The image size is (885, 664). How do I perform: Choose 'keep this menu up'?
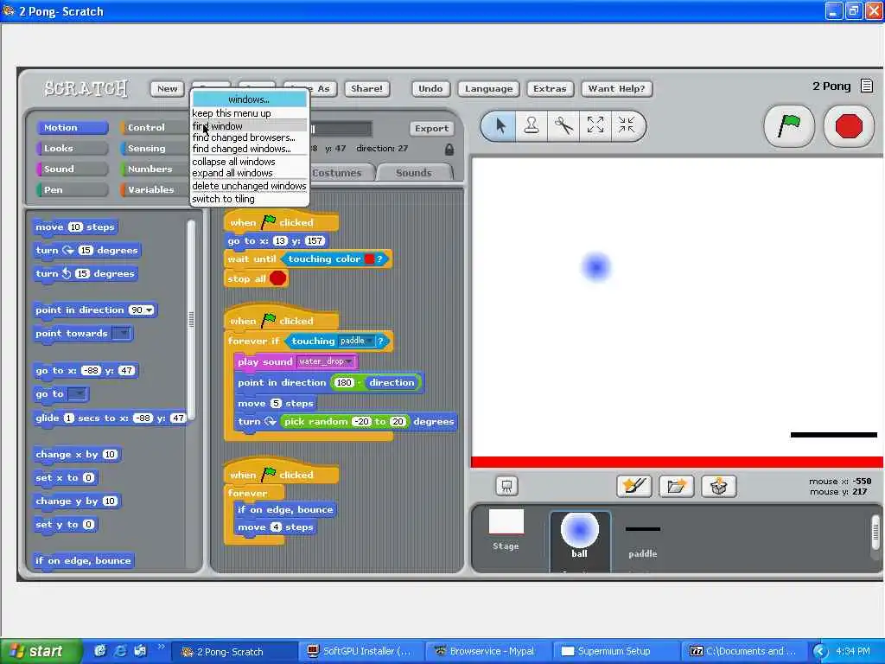(249, 113)
